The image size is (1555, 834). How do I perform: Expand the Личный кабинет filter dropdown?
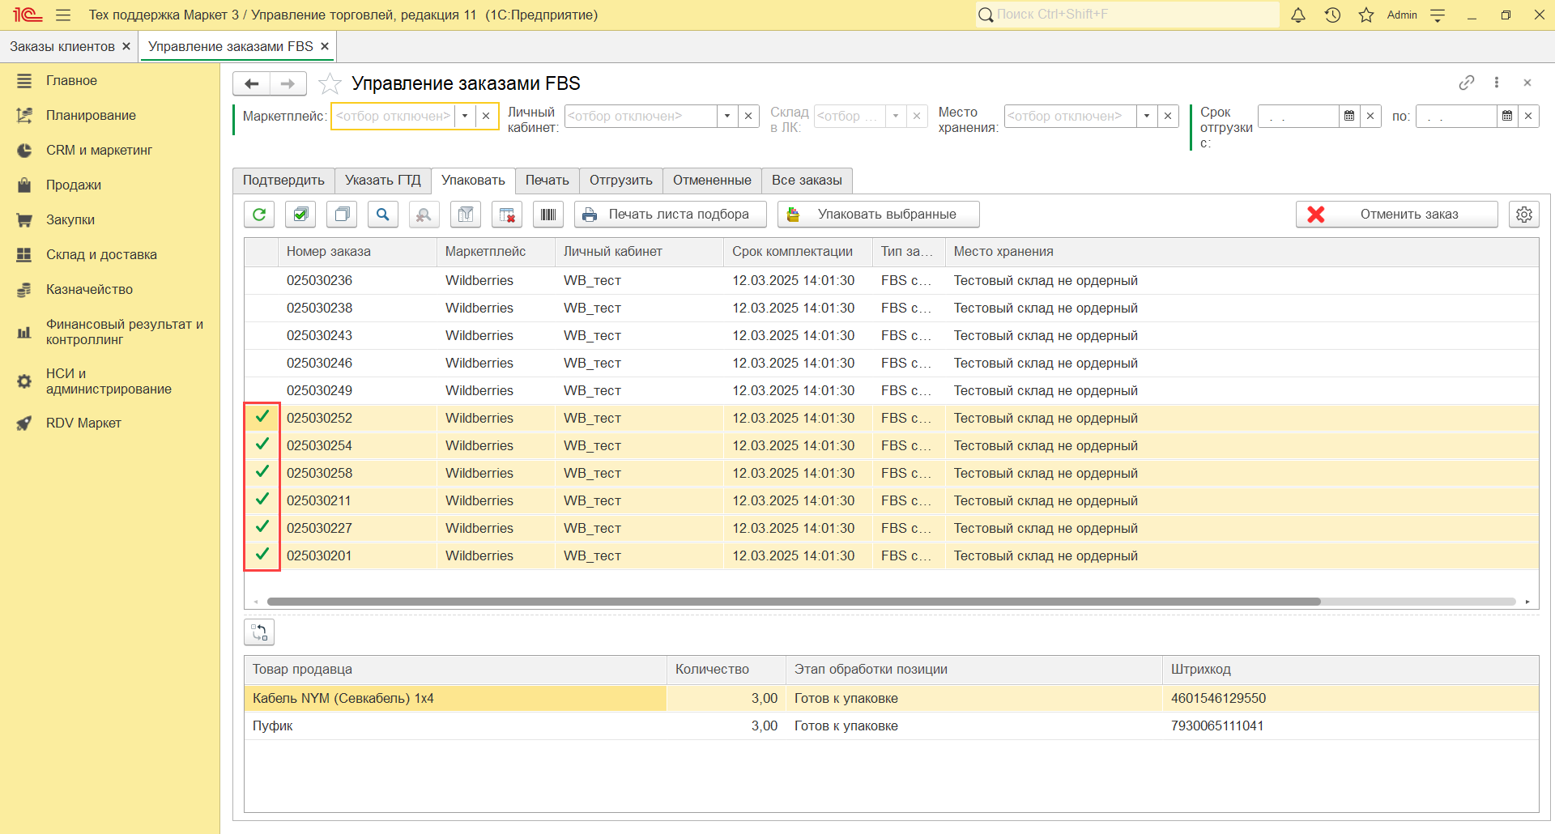point(727,116)
